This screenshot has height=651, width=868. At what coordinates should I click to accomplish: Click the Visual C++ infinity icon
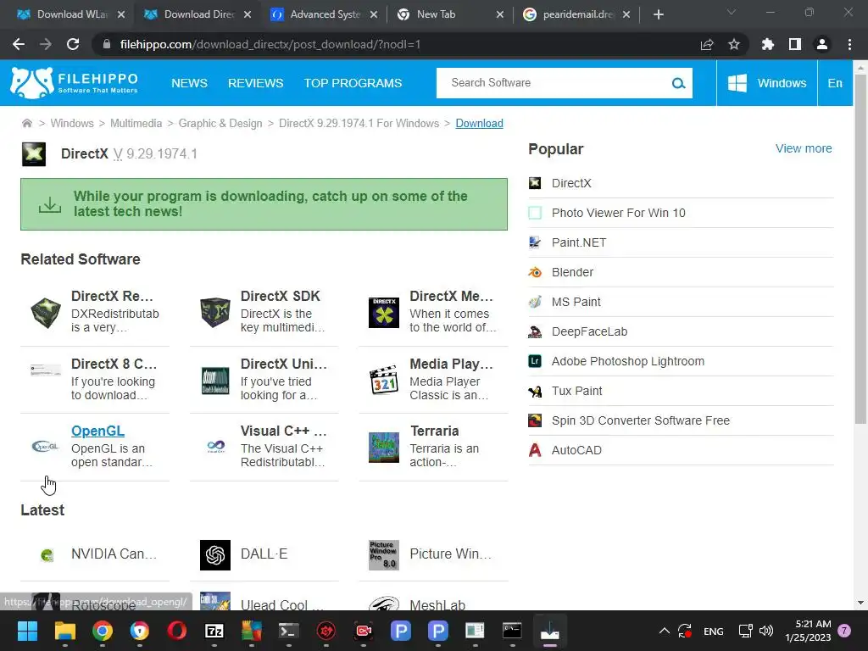point(214,446)
